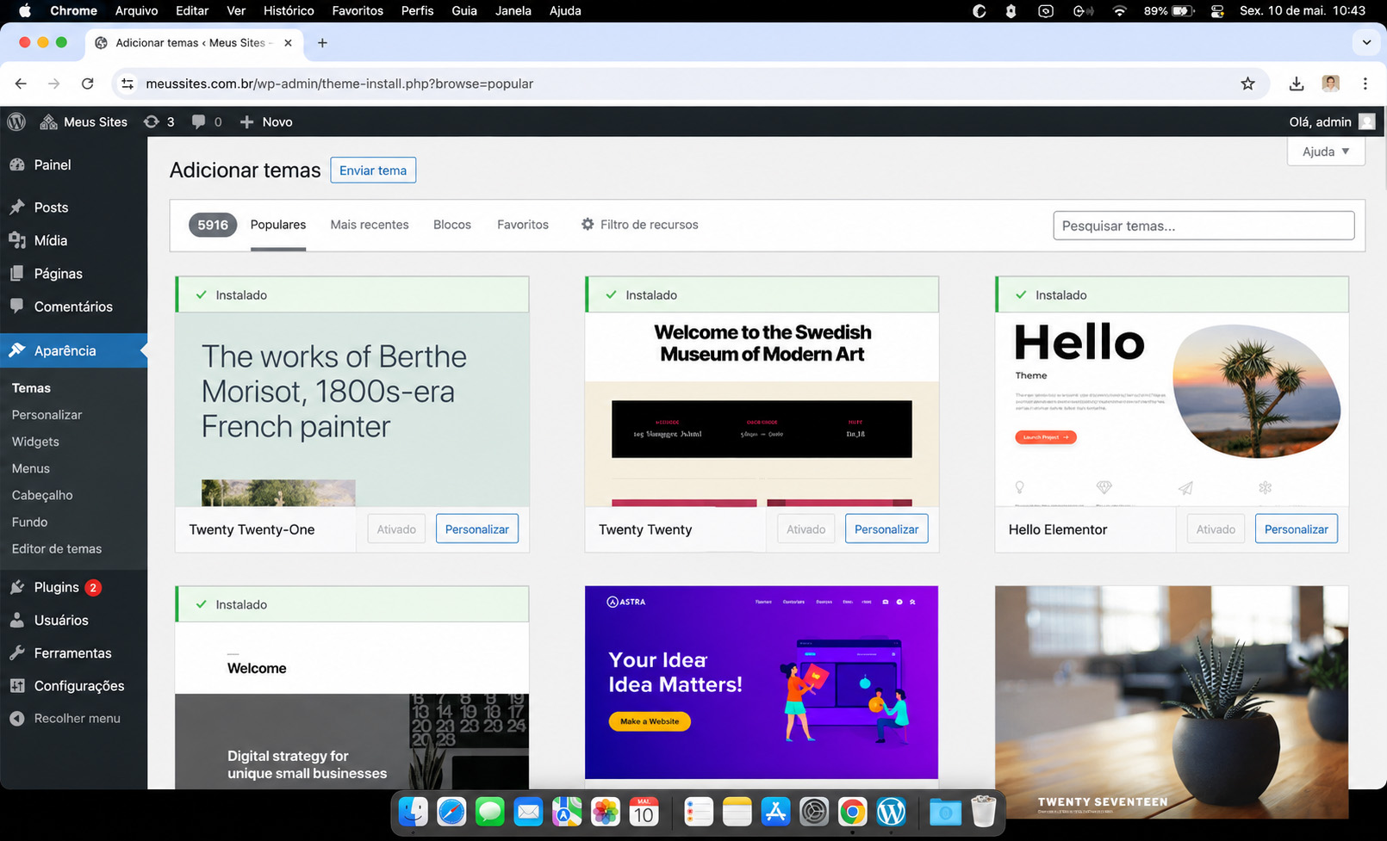This screenshot has height=841, width=1387.
Task: Open Comentários in the sidebar
Action: [73, 306]
